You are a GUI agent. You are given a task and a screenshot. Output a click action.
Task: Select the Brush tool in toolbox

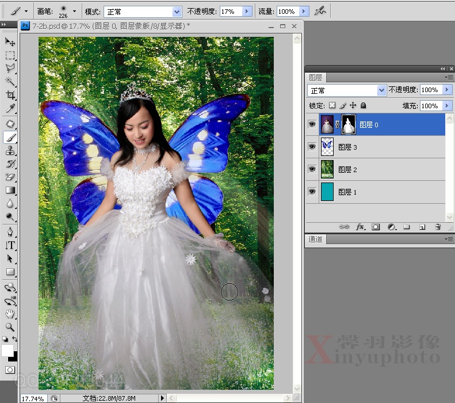click(x=10, y=138)
